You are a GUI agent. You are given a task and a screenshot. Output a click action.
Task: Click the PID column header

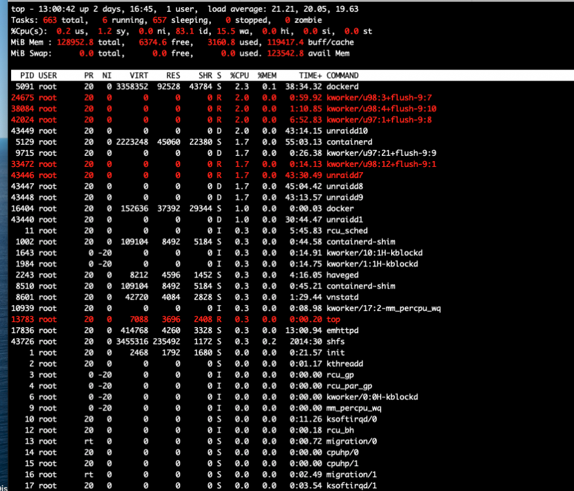(x=27, y=75)
